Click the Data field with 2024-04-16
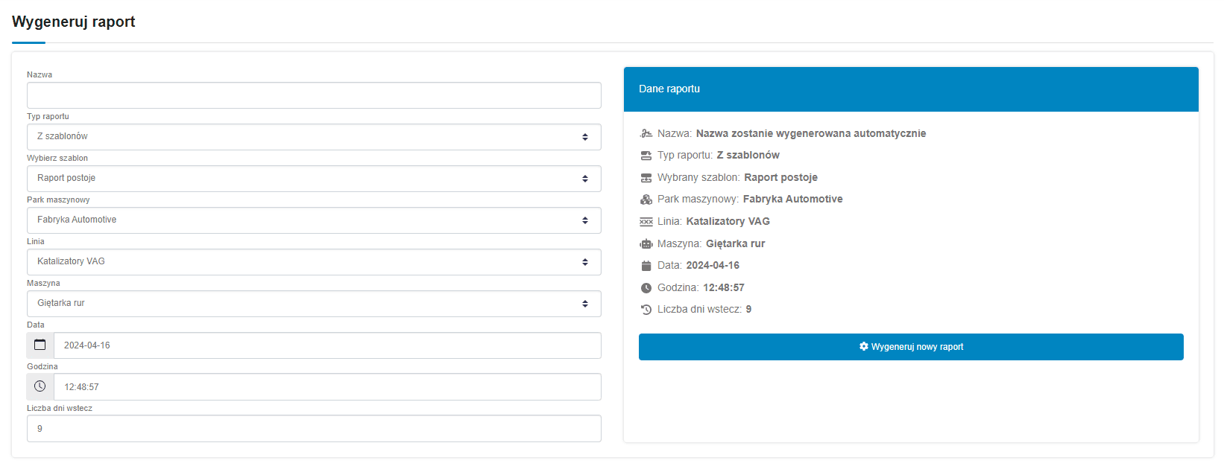This screenshot has height=472, width=1224. pos(327,345)
